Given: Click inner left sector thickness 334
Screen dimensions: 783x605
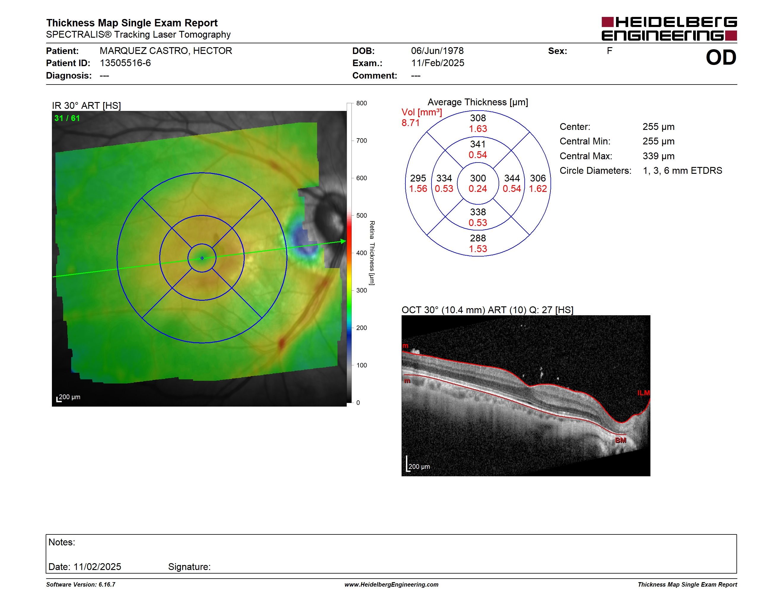Looking at the screenshot, I should click(x=444, y=178).
